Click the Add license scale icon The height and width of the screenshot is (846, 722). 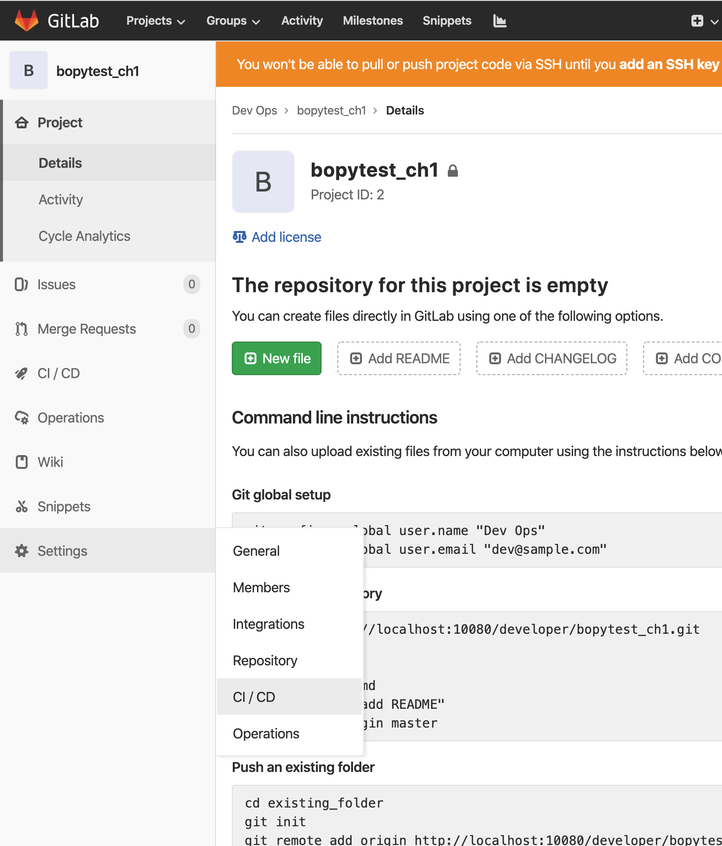239,237
